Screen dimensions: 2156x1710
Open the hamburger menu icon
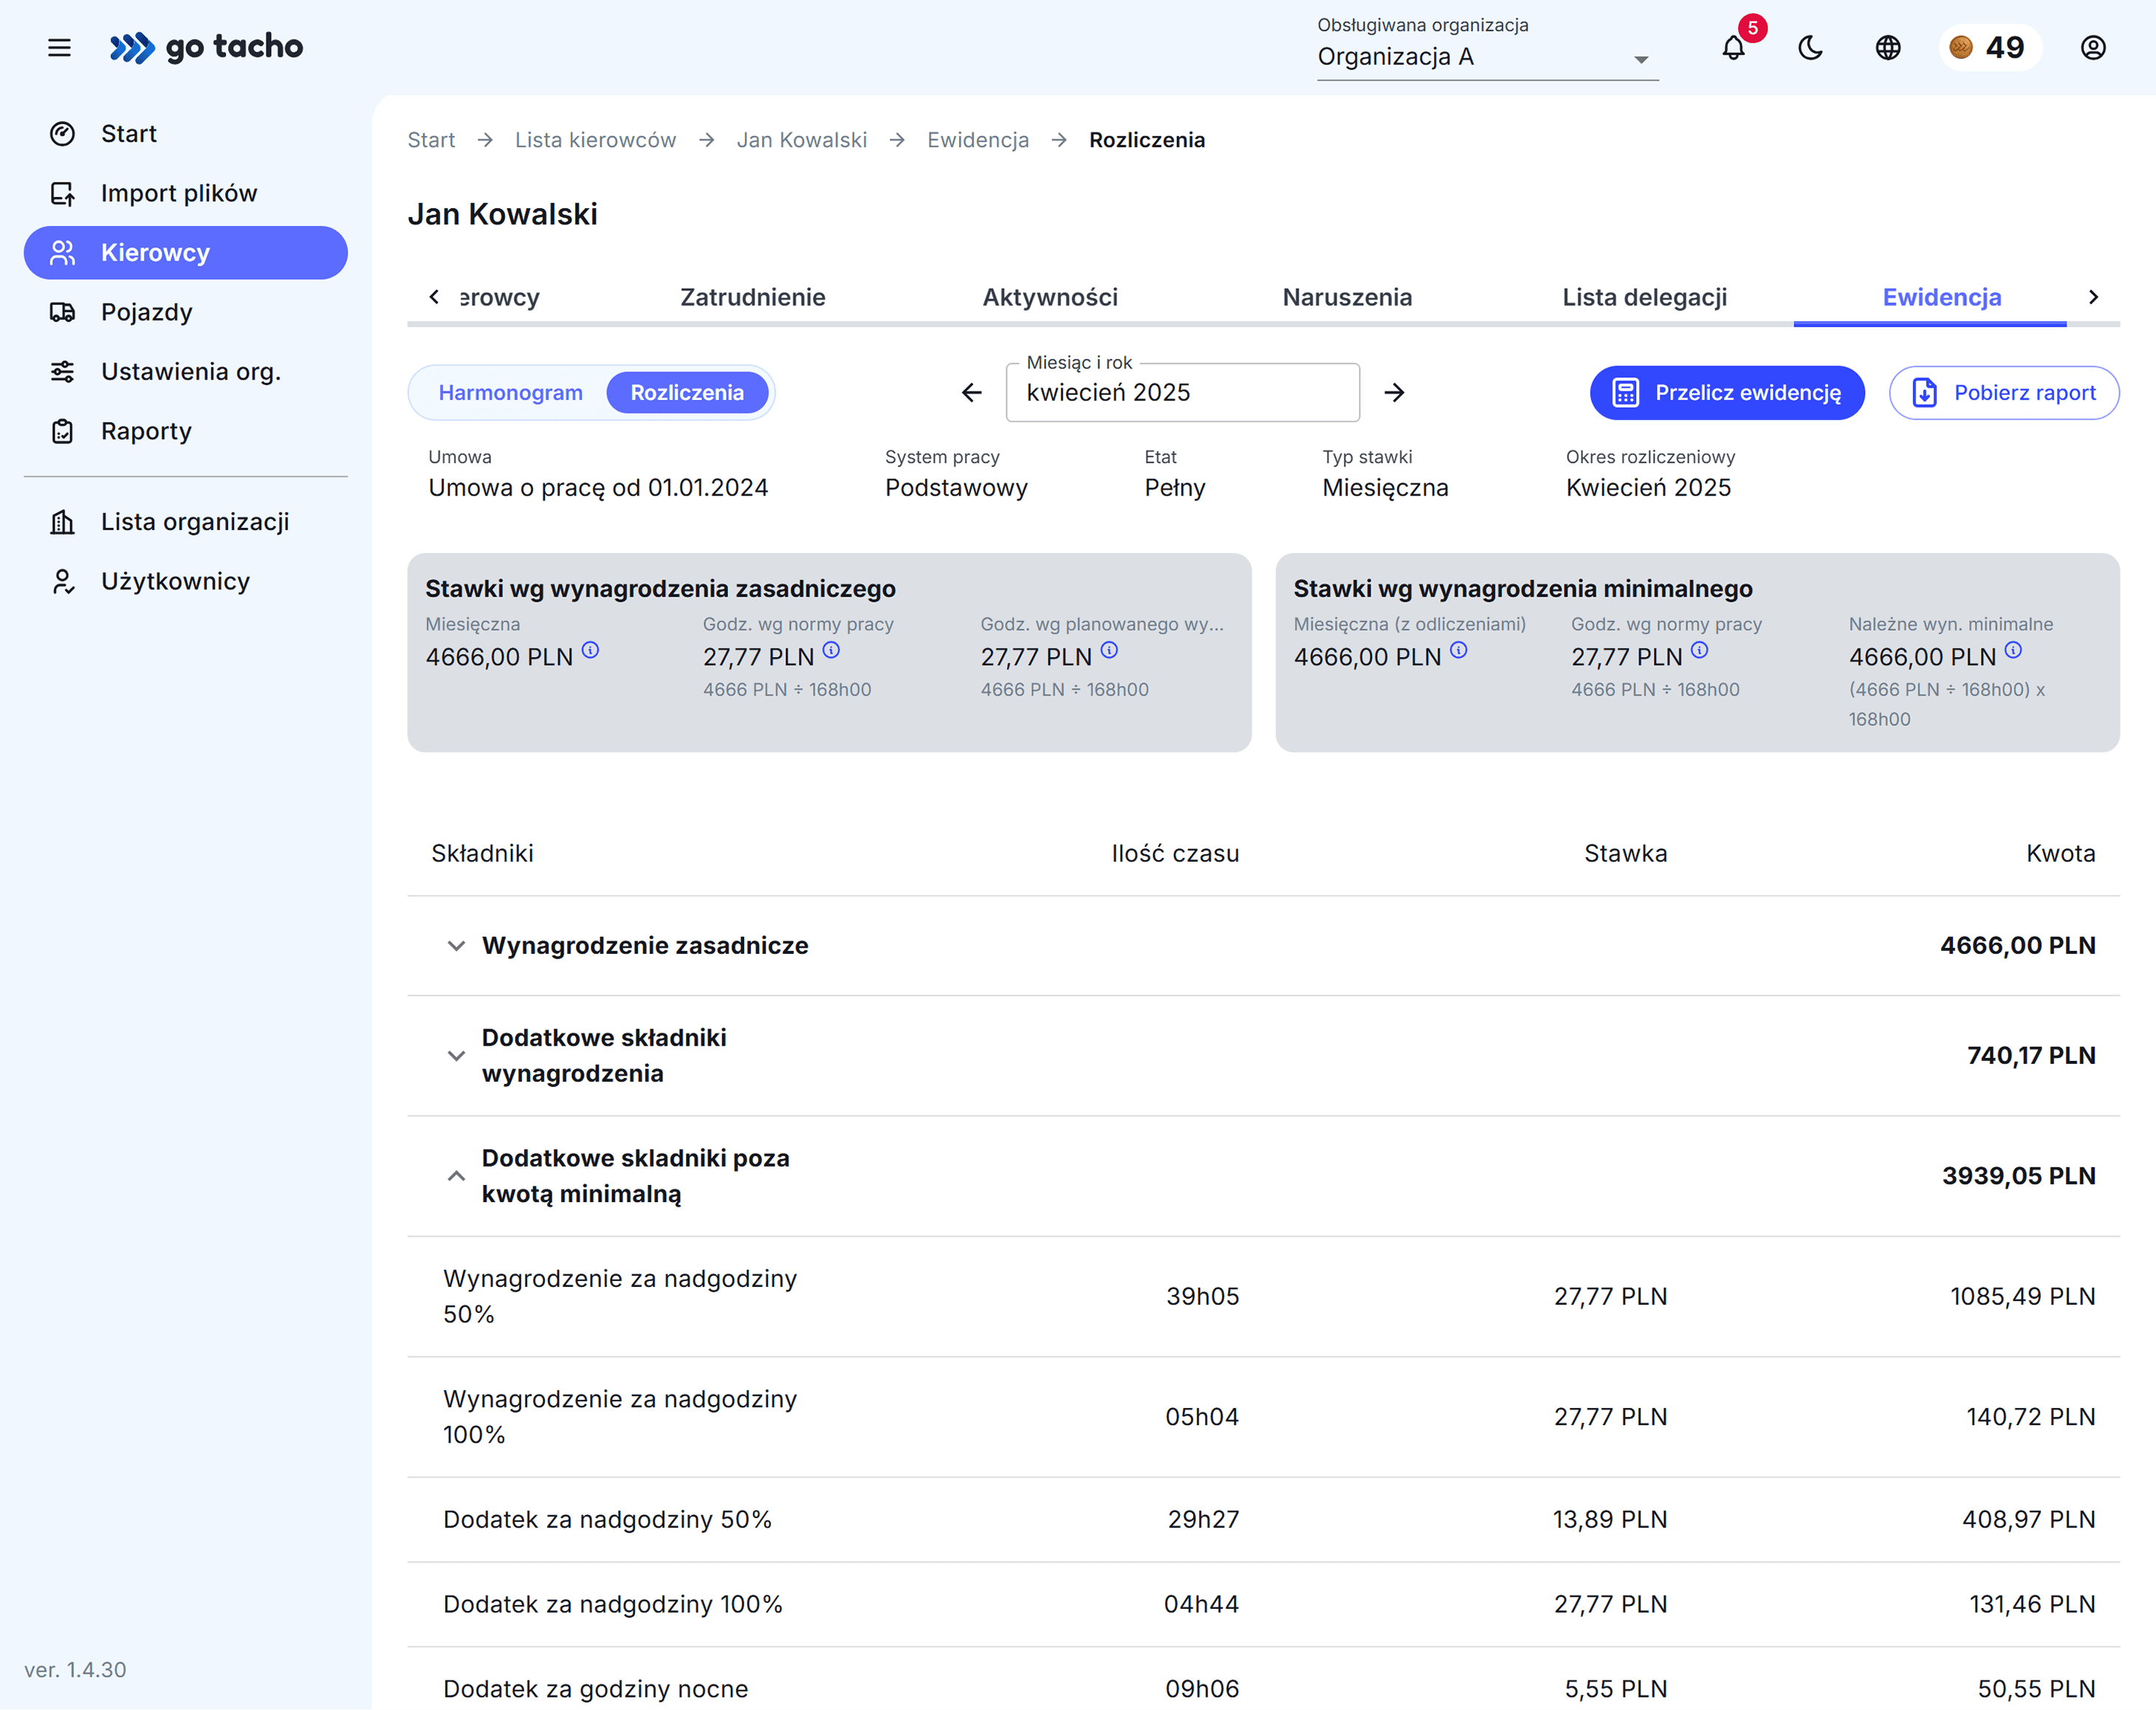[59, 47]
